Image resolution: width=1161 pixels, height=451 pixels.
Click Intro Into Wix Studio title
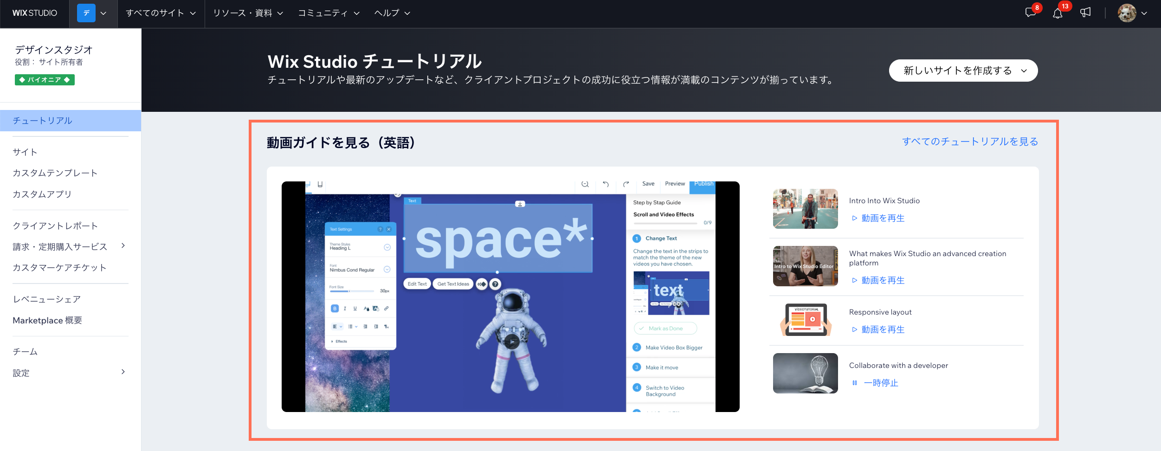(x=884, y=201)
